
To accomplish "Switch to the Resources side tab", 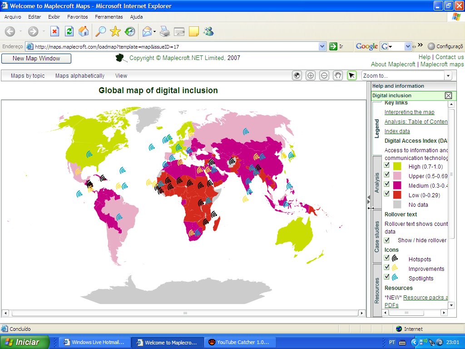I will [377, 290].
